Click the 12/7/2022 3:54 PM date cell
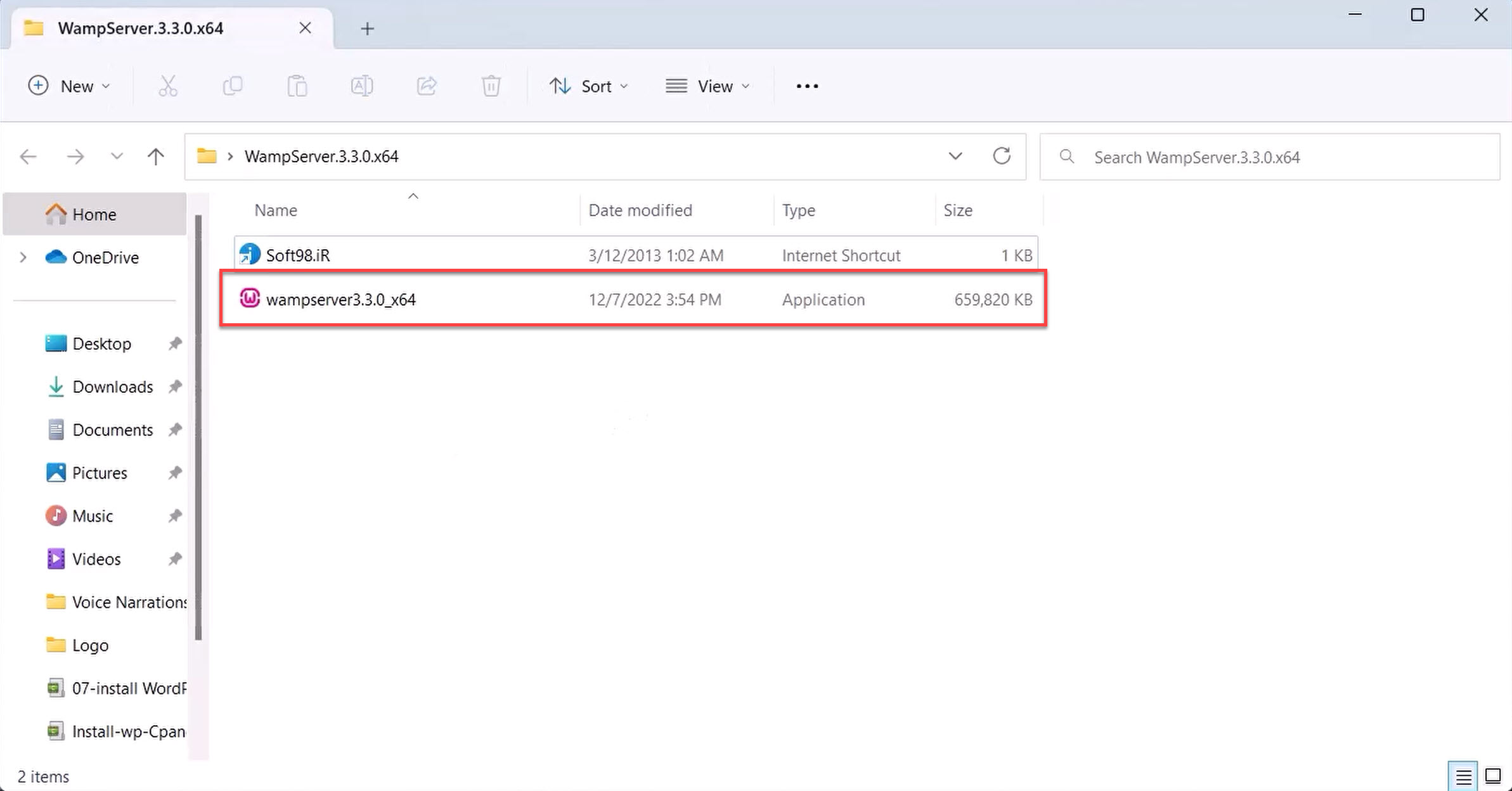This screenshot has width=1512, height=791. pos(655,299)
